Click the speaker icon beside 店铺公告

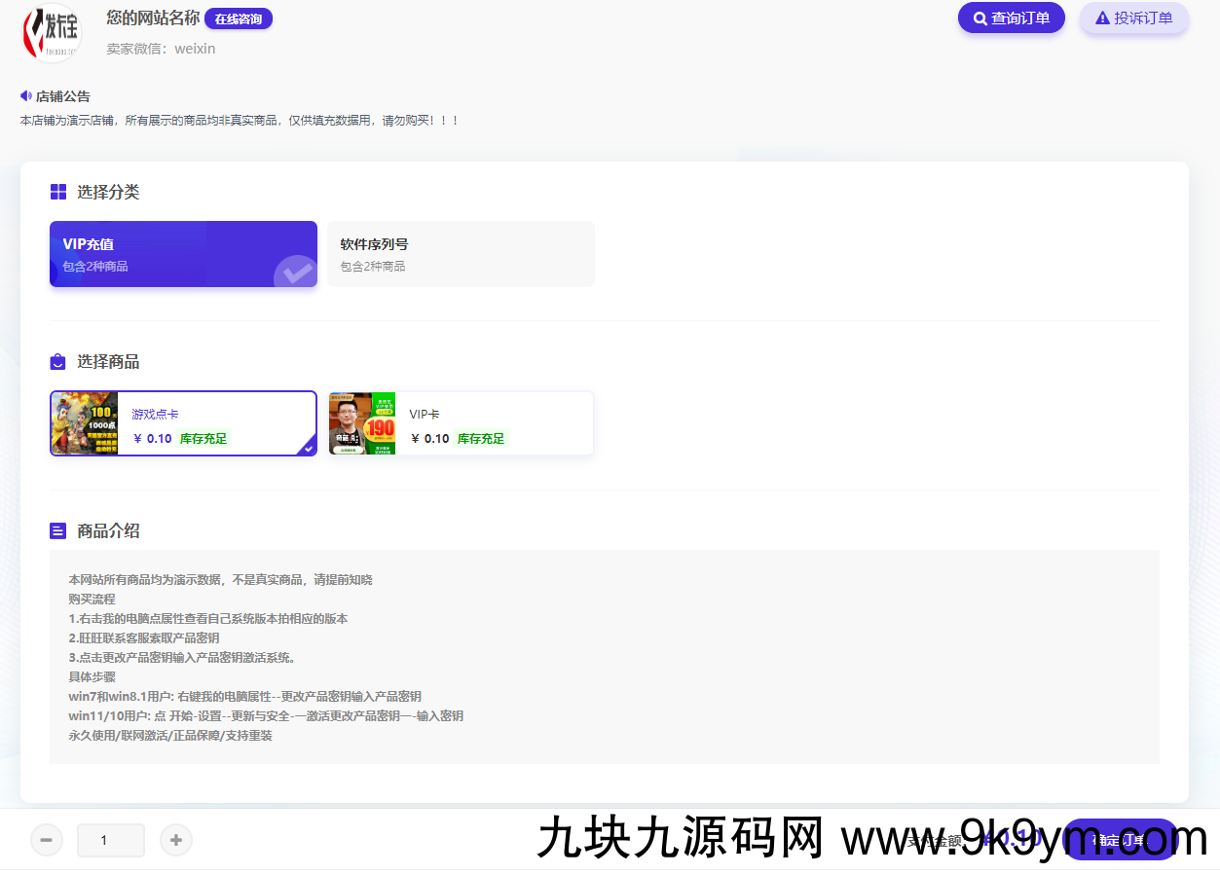click(26, 96)
